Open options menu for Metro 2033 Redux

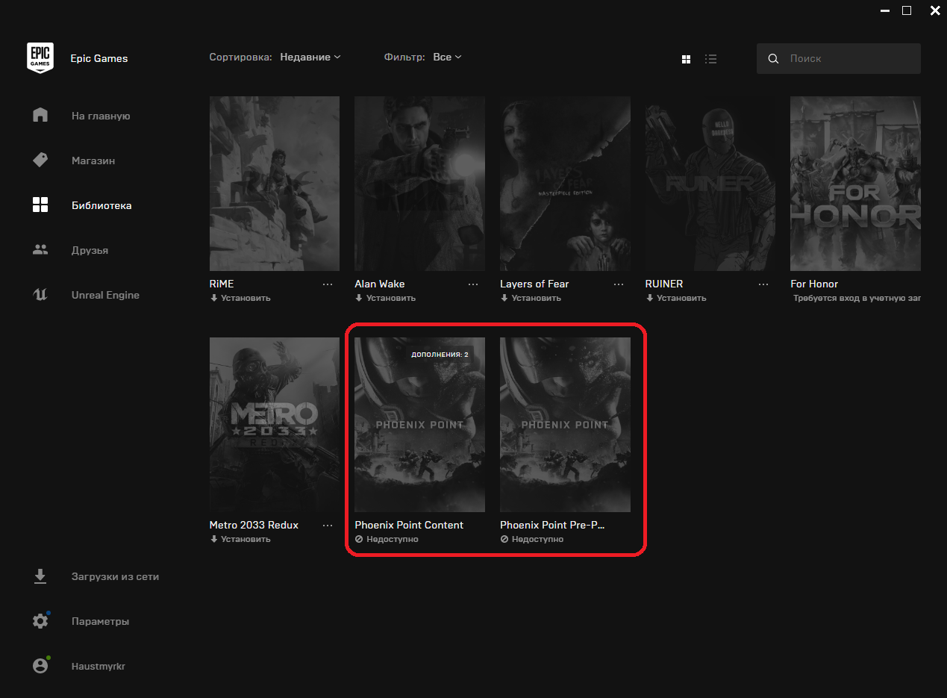(328, 526)
